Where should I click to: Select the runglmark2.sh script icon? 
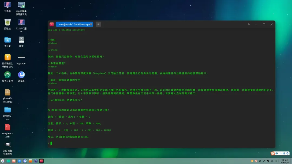[8, 127]
